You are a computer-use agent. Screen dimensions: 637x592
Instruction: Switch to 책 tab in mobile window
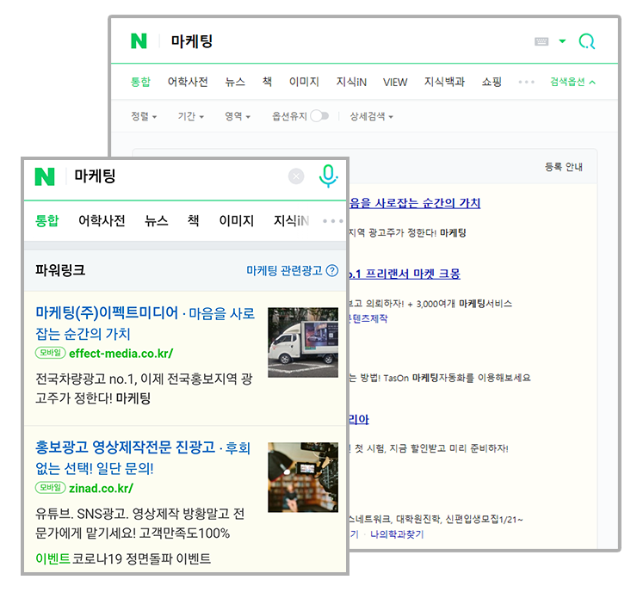coord(194,221)
